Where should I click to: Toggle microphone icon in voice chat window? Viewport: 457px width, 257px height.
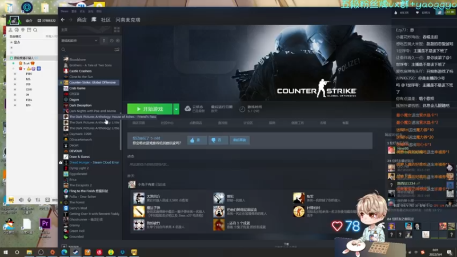tap(30, 200)
